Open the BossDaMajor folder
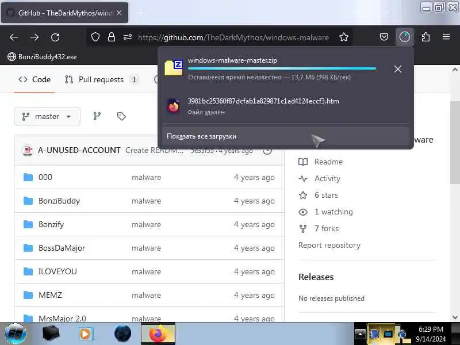Image resolution: width=460 pixels, height=345 pixels. click(62, 248)
